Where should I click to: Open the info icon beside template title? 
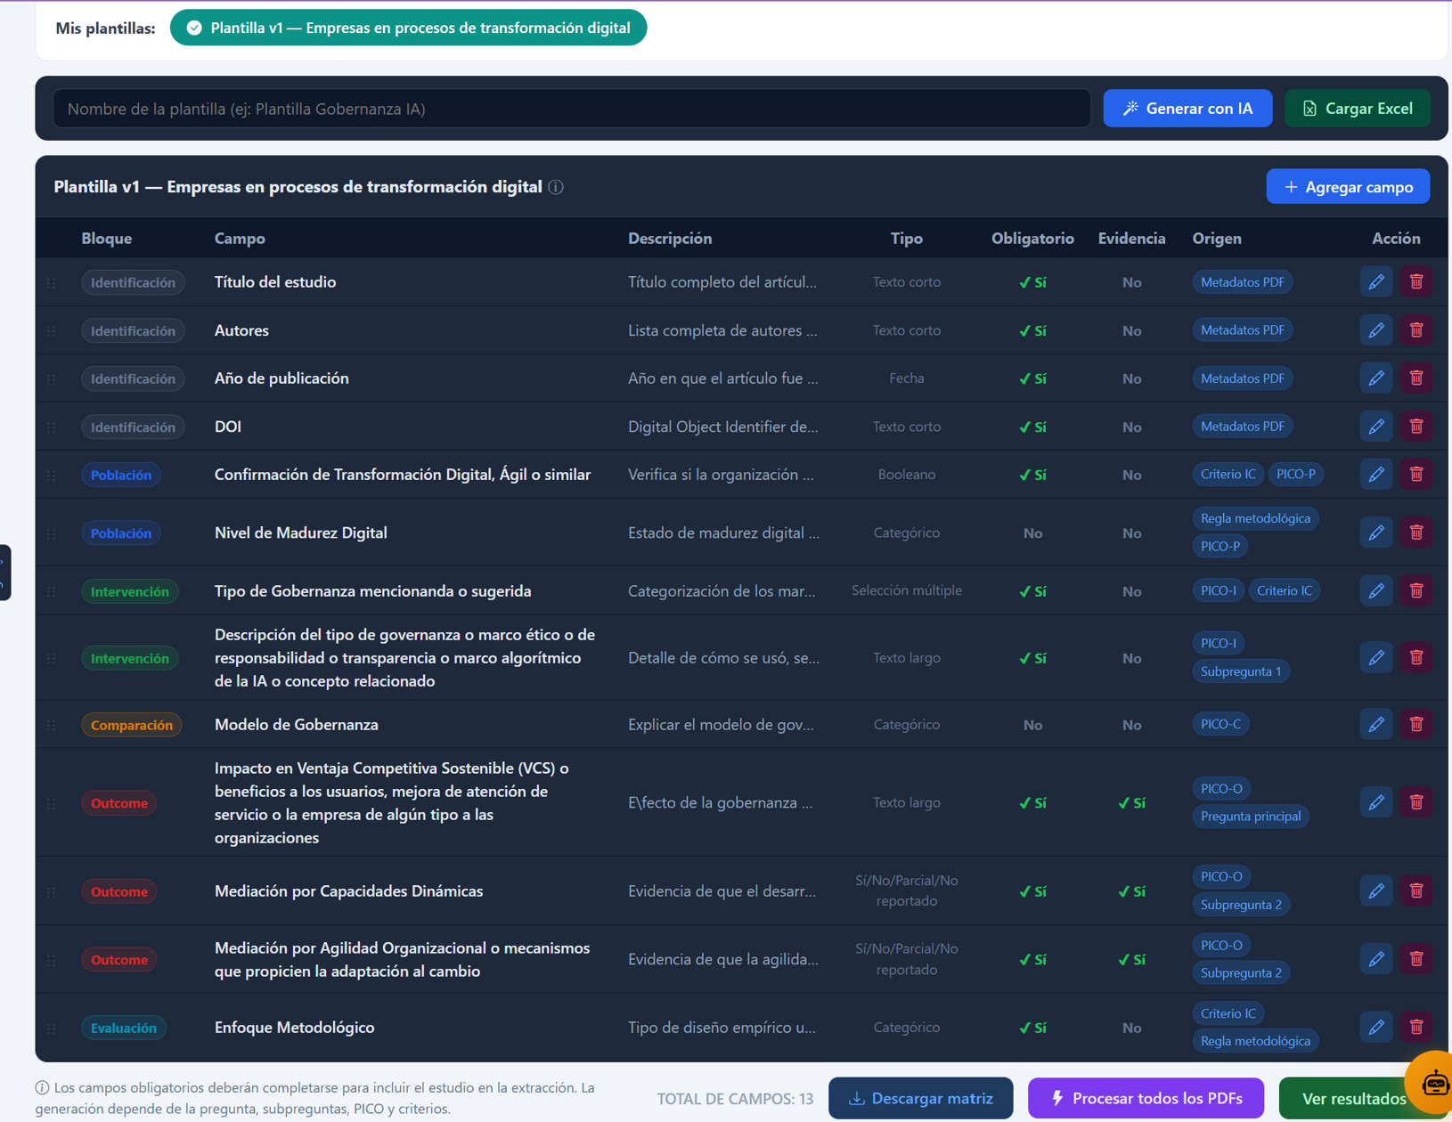coord(556,187)
